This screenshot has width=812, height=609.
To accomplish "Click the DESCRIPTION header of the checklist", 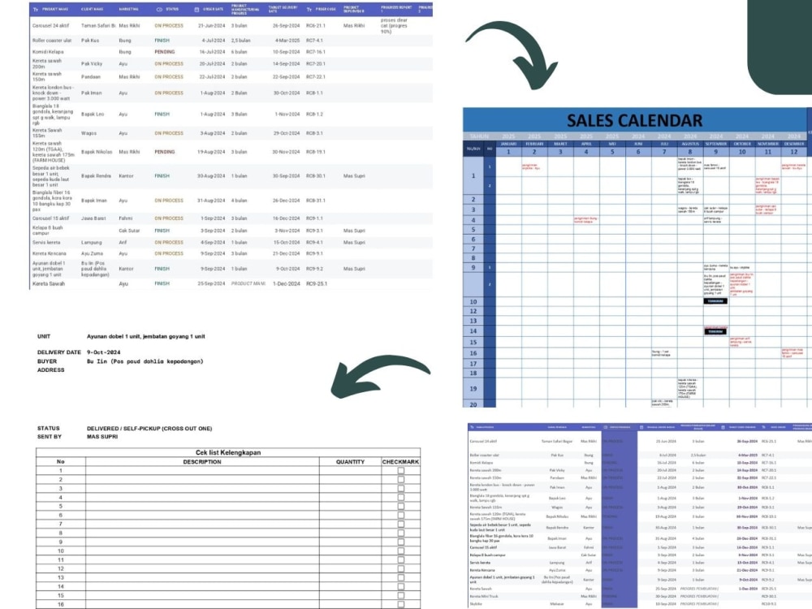I will tap(202, 461).
